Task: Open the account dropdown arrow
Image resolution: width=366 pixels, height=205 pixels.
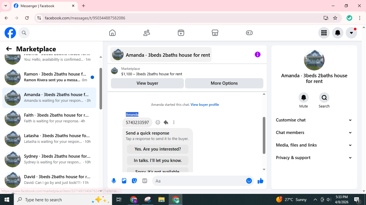Action: pyautogui.click(x=351, y=33)
